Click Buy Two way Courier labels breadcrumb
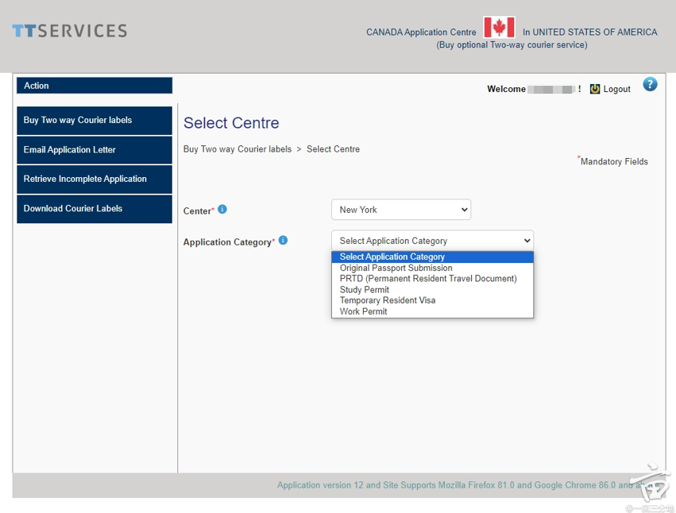Viewport: 676px width, 513px height. 237,149
